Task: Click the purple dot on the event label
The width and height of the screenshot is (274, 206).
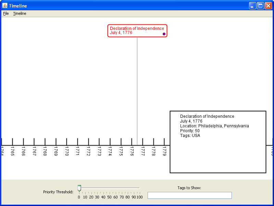Action: [164, 34]
